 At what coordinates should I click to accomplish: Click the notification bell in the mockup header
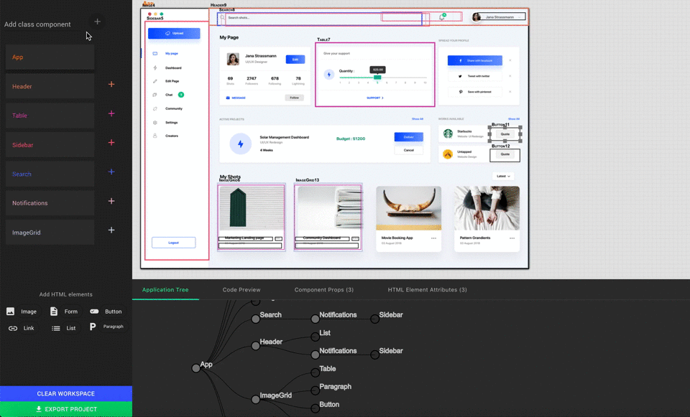tap(442, 17)
